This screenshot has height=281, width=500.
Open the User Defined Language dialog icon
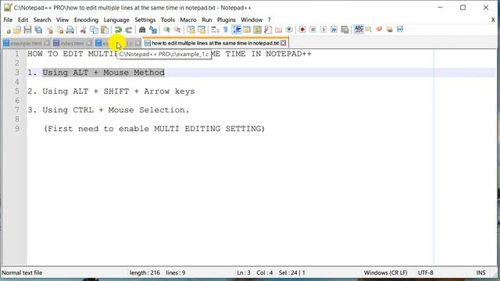[247, 30]
